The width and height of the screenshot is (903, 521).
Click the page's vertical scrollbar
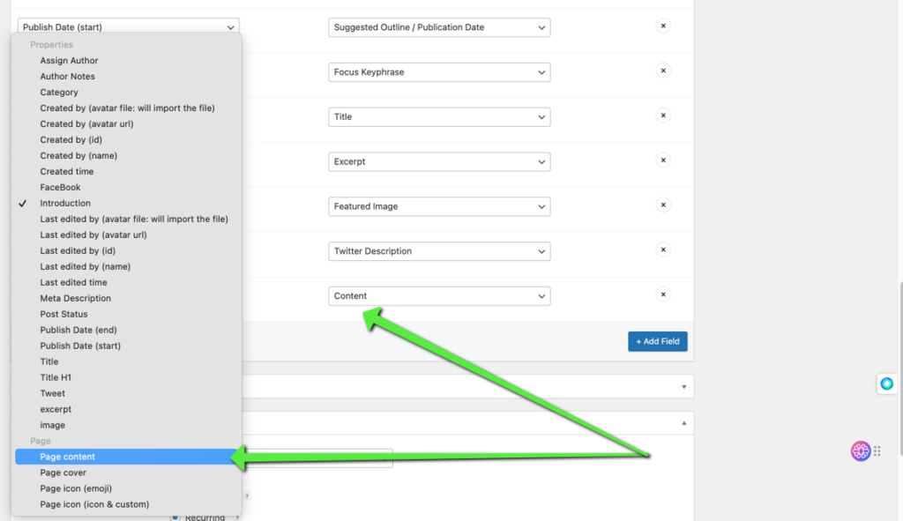point(898,317)
